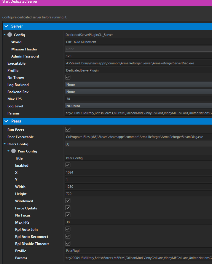The image size is (212, 264).
Task: Collapse the Server section header
Action: pyautogui.click(x=6, y=26)
